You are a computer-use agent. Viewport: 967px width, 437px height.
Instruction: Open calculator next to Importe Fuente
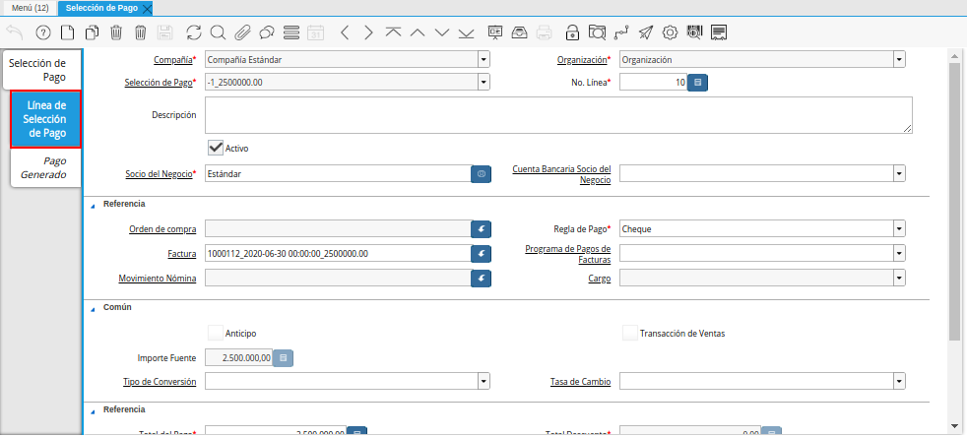283,357
